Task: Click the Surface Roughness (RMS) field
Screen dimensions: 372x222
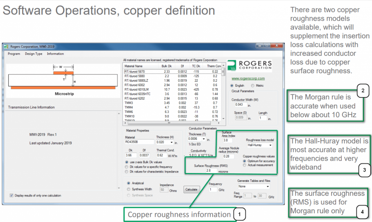Action: pyautogui.click(x=211, y=170)
